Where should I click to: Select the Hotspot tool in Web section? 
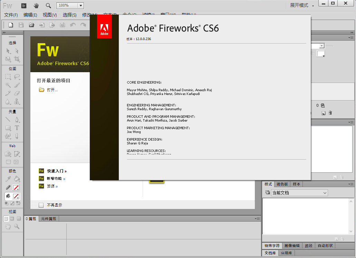pyautogui.click(x=8, y=154)
